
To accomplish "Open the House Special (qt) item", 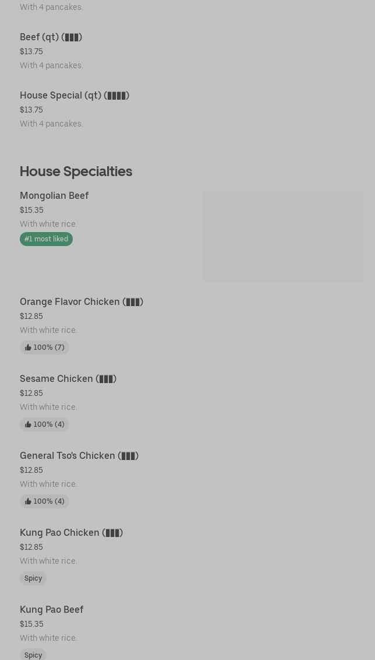I will (74, 96).
